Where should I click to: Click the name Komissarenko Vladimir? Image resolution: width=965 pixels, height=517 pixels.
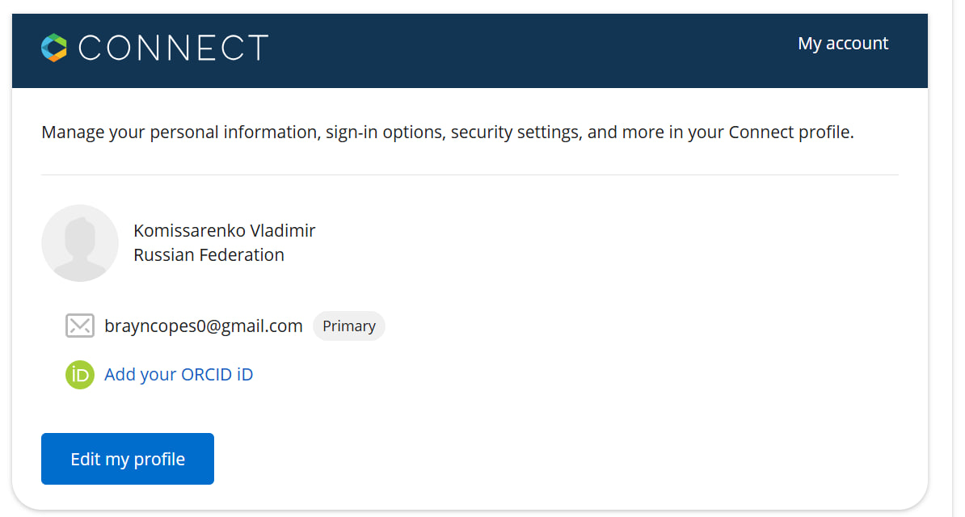224,231
